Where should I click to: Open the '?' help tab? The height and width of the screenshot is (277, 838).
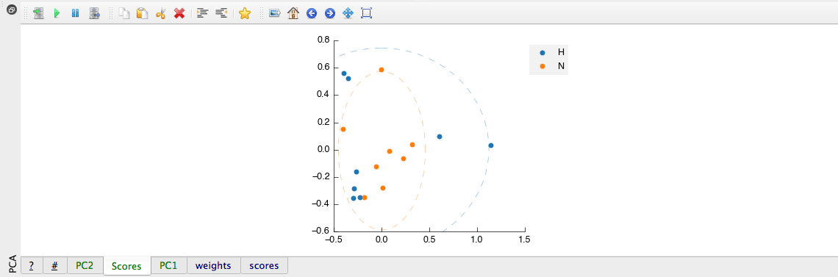(x=32, y=265)
